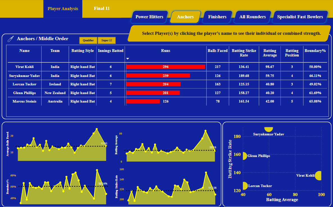Select the Specialist Fast Bowlers category
The width and height of the screenshot is (333, 207).
pyautogui.click(x=300, y=17)
